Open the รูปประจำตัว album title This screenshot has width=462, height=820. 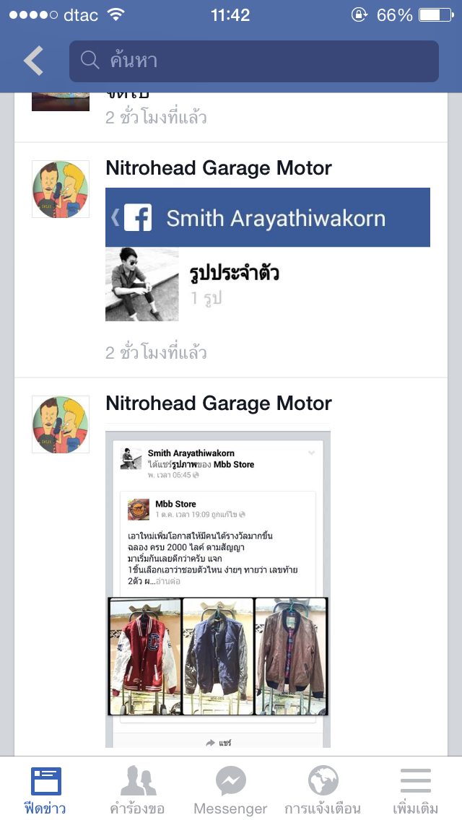pos(235,272)
